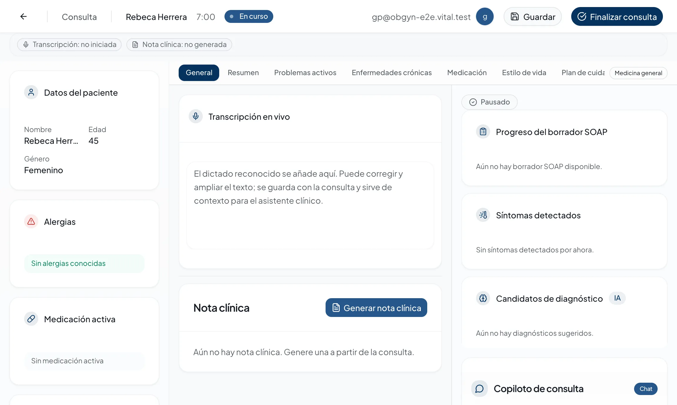
Task: Click 'Aún no hay borrador SOAP disponible.' text
Action: [x=539, y=167]
